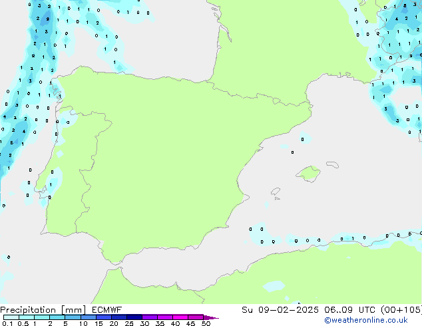Select the 2–5 mm legend swatch
422x326 pixels.
coord(57,317)
